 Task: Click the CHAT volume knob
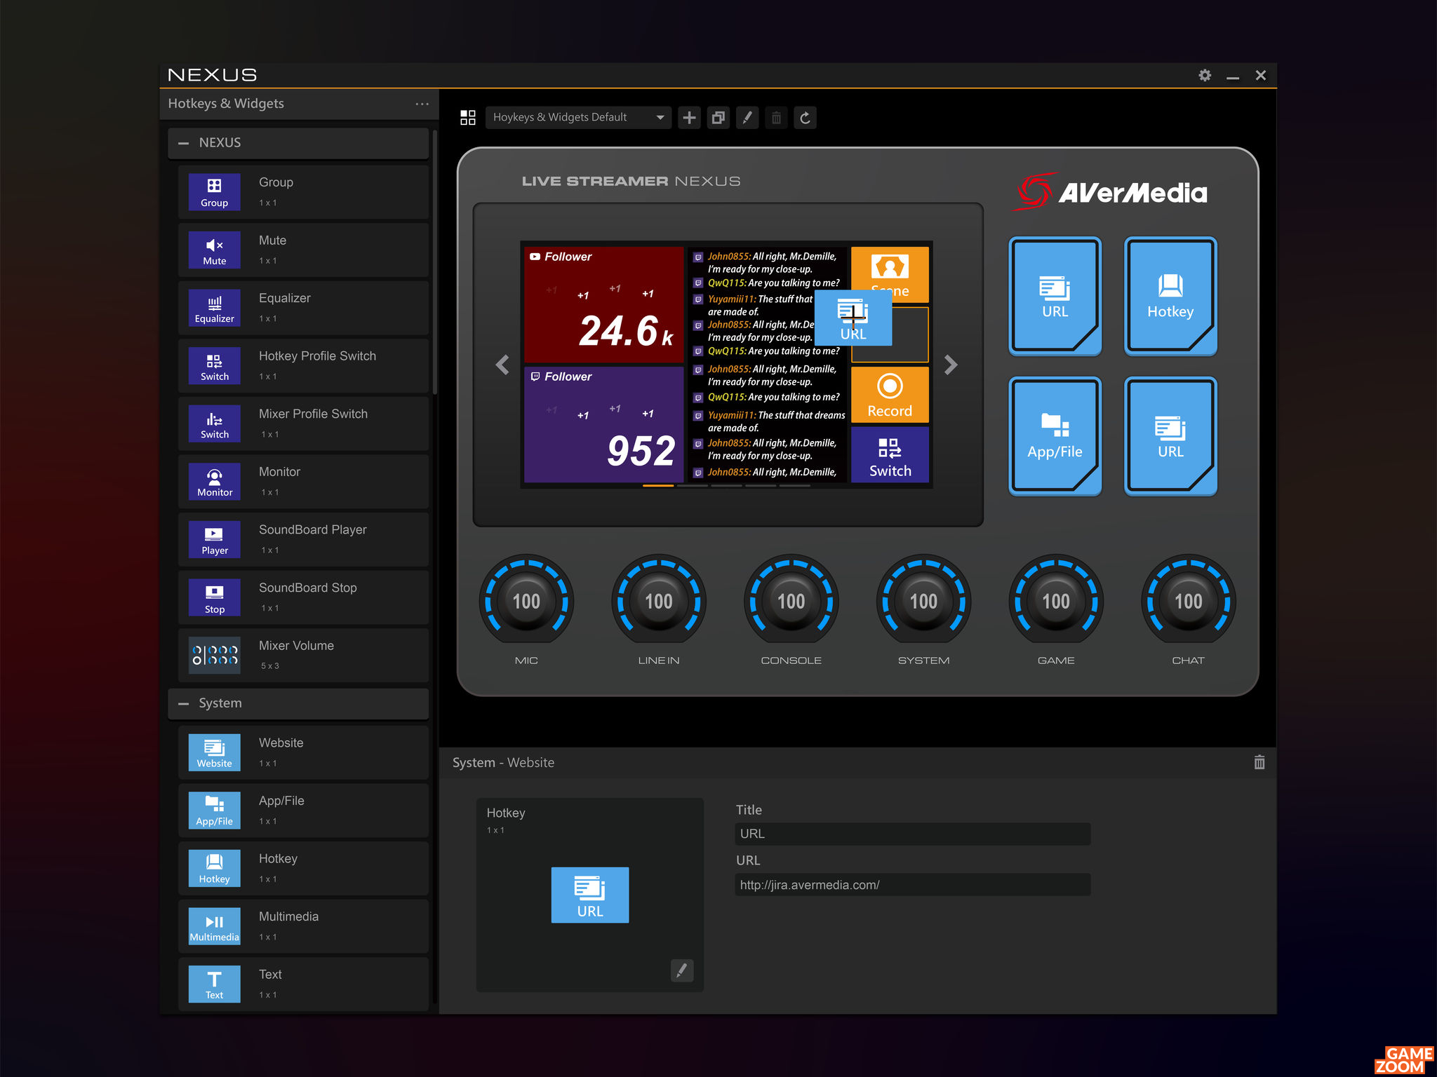(x=1189, y=601)
